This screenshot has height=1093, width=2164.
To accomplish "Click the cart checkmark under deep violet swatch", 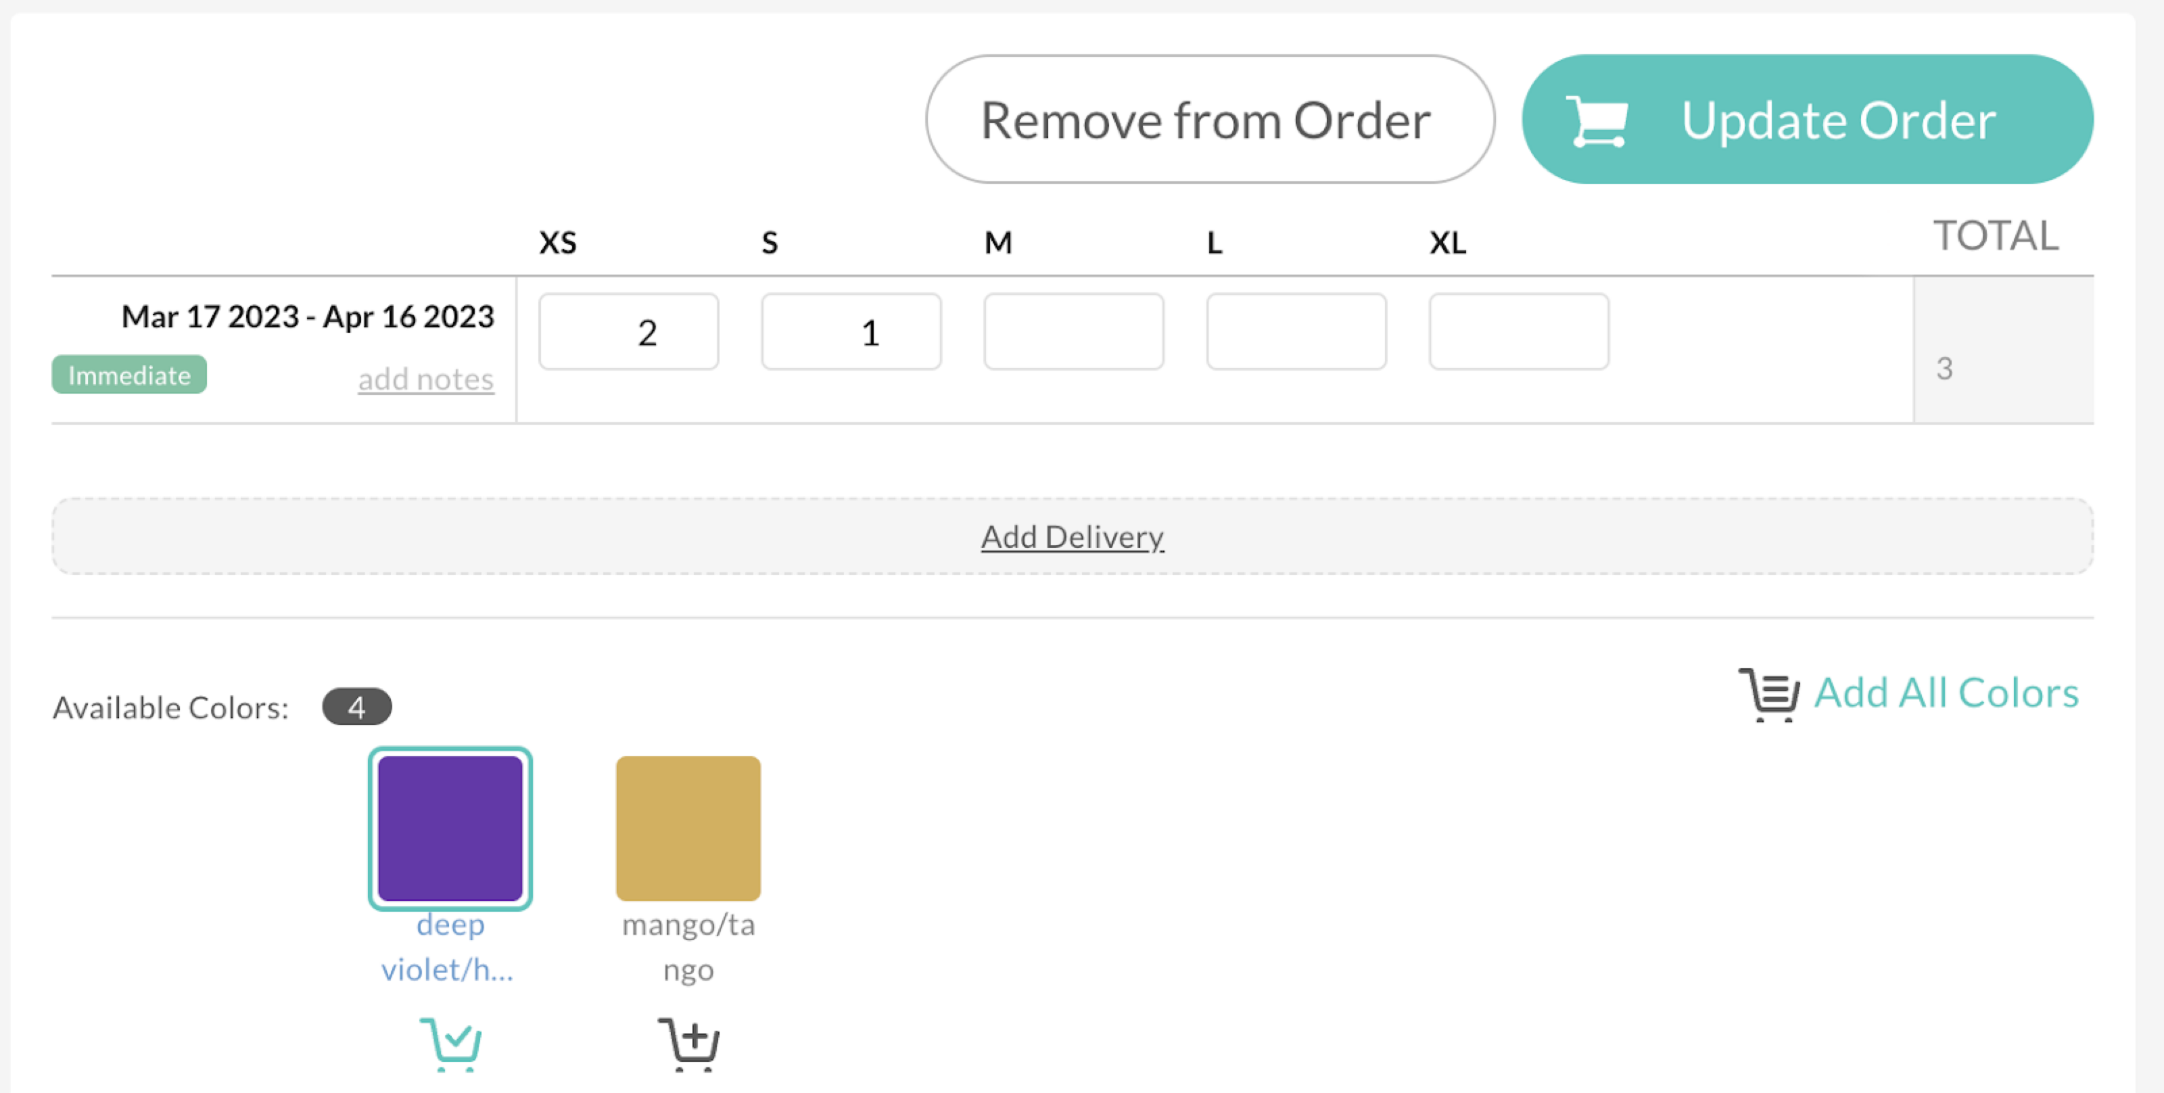I will pos(451,1044).
